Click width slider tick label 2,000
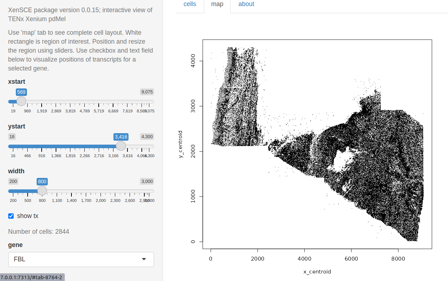Screen dimensions: 448x281 (101, 200)
